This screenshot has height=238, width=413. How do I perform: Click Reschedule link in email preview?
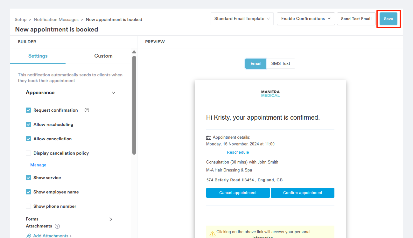pos(238,152)
